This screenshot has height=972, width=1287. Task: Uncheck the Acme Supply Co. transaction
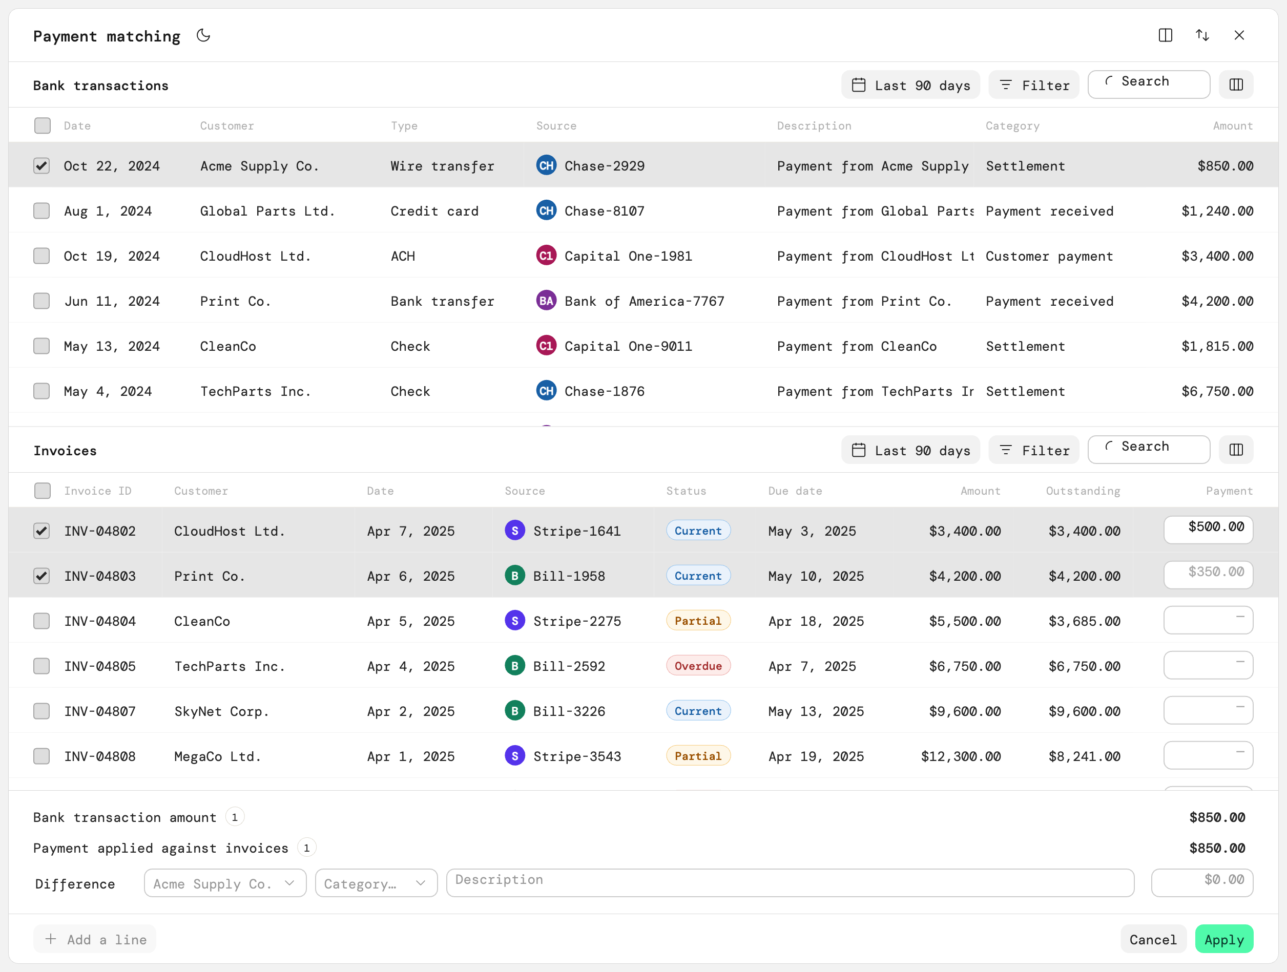pos(41,166)
